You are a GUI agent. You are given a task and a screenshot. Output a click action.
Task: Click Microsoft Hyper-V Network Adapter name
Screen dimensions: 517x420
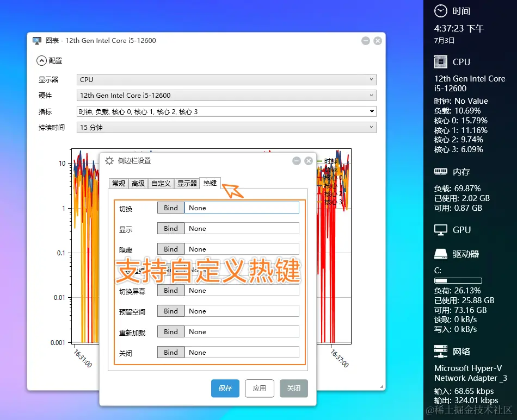(x=471, y=373)
